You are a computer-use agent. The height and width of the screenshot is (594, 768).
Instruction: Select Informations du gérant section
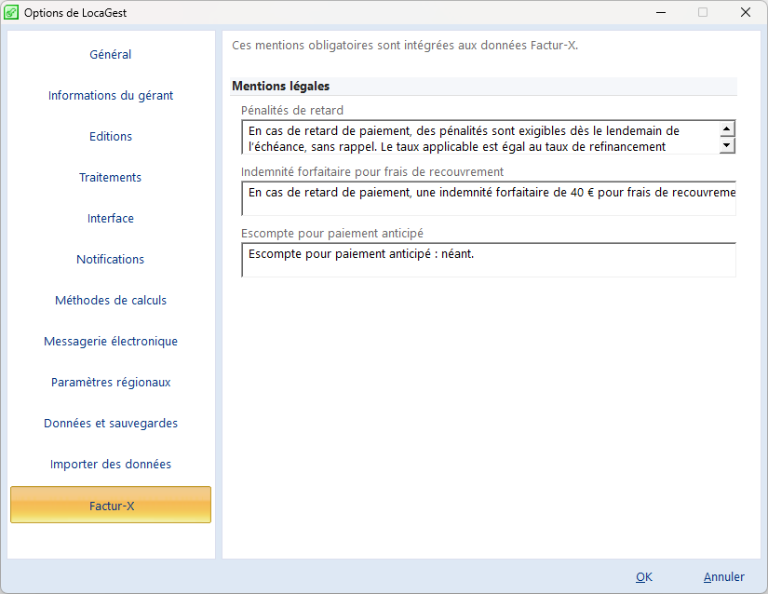pos(110,96)
